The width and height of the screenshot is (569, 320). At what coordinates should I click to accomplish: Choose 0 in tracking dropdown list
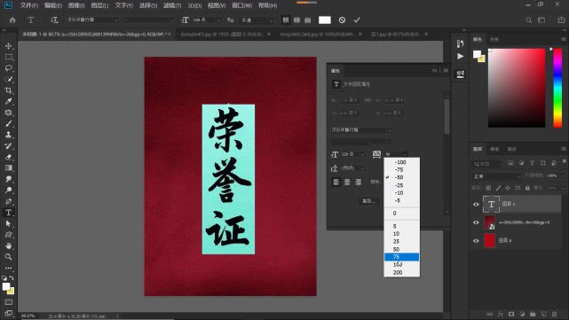click(402, 214)
